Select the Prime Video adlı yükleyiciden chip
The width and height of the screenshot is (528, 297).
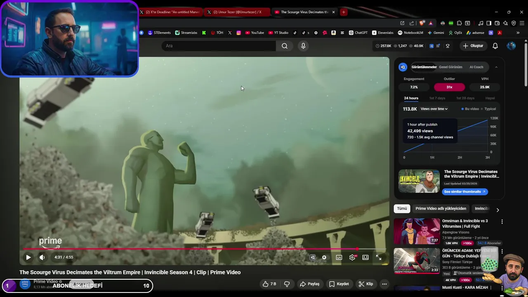click(441, 209)
